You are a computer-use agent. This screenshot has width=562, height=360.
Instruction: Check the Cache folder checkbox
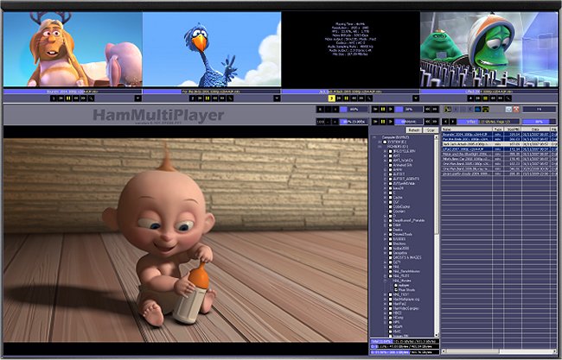click(390, 198)
